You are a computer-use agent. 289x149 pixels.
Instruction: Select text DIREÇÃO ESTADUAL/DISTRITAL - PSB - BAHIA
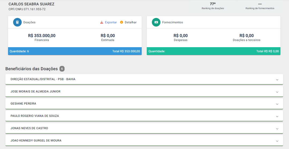pyautogui.click(x=43, y=79)
